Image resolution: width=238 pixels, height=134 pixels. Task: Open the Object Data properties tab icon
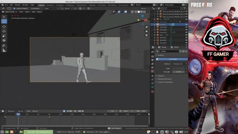tap(152, 87)
